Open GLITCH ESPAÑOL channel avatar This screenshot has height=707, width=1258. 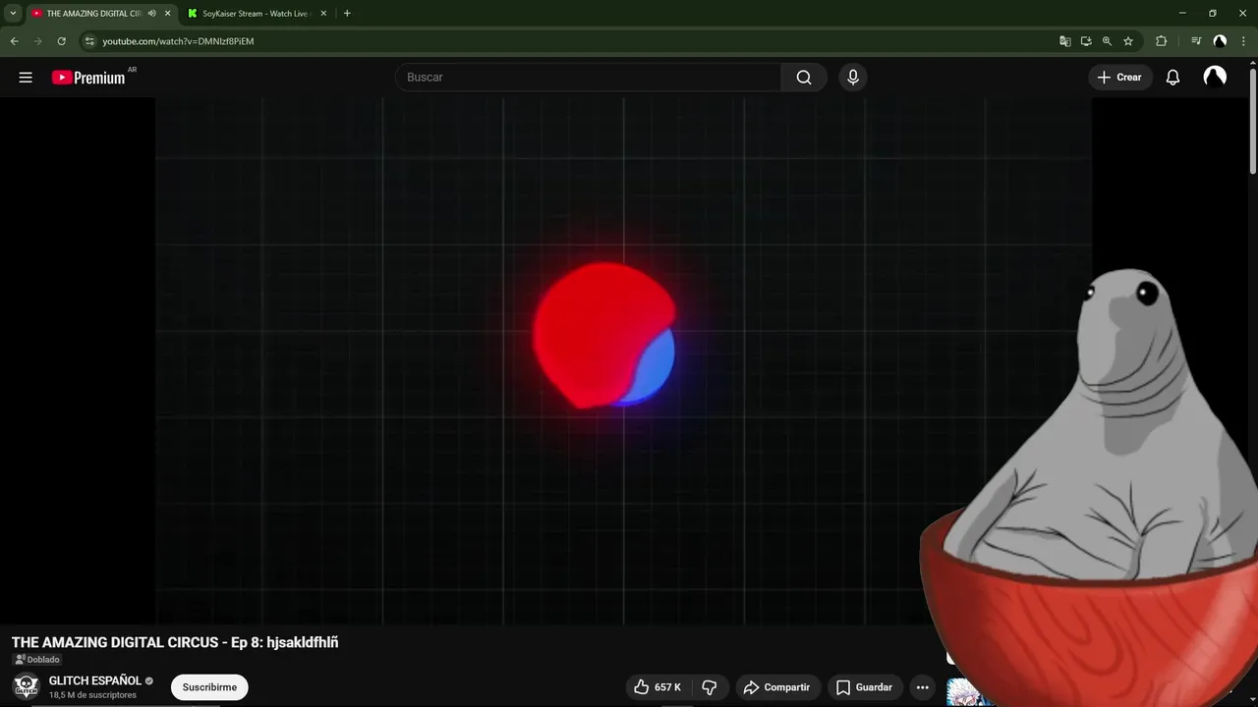coord(27,686)
